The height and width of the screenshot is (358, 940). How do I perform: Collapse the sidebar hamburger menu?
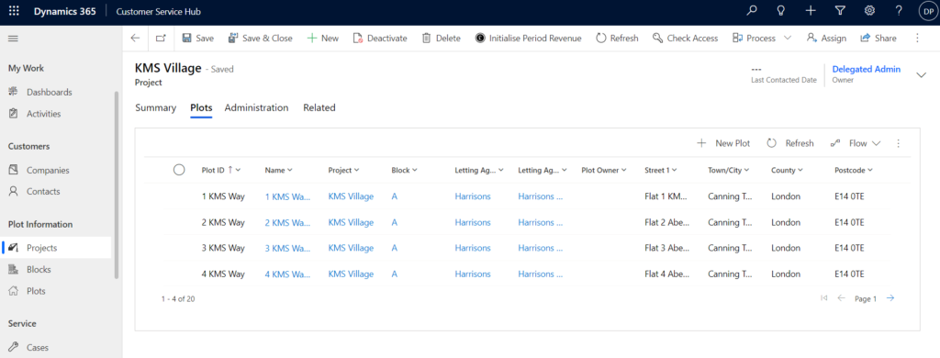[x=13, y=39]
